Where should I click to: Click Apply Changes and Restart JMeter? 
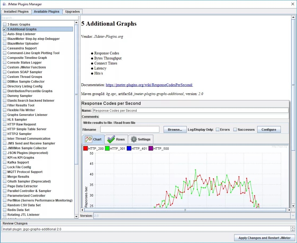[264, 238]
